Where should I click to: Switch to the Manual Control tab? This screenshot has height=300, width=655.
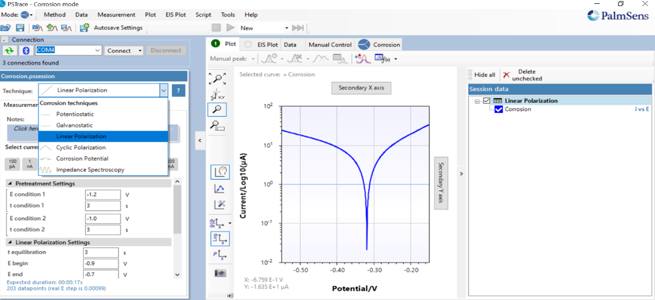click(x=330, y=44)
